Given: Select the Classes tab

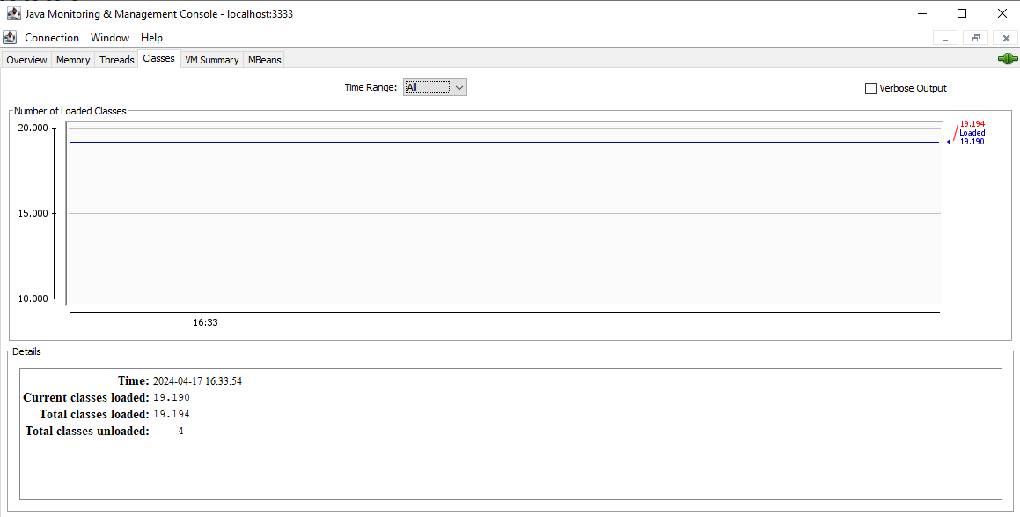Looking at the screenshot, I should coord(158,59).
